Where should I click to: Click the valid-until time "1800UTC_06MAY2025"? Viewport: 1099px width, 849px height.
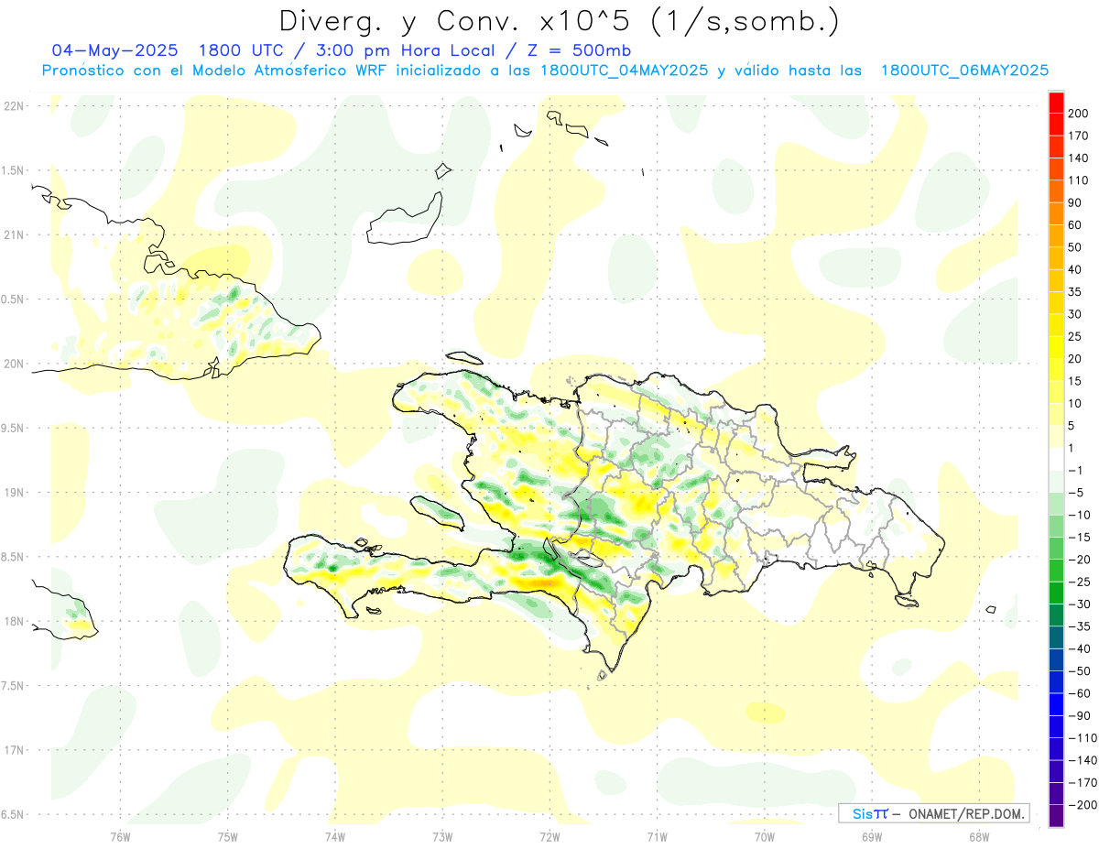click(x=964, y=71)
